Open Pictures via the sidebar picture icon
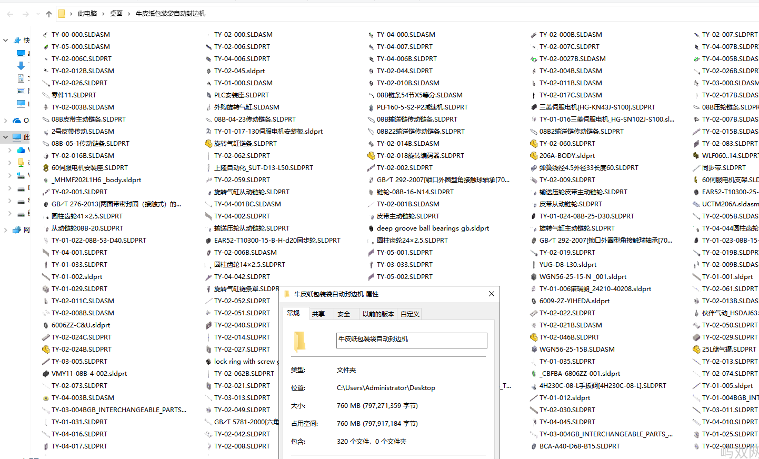 pos(21,91)
